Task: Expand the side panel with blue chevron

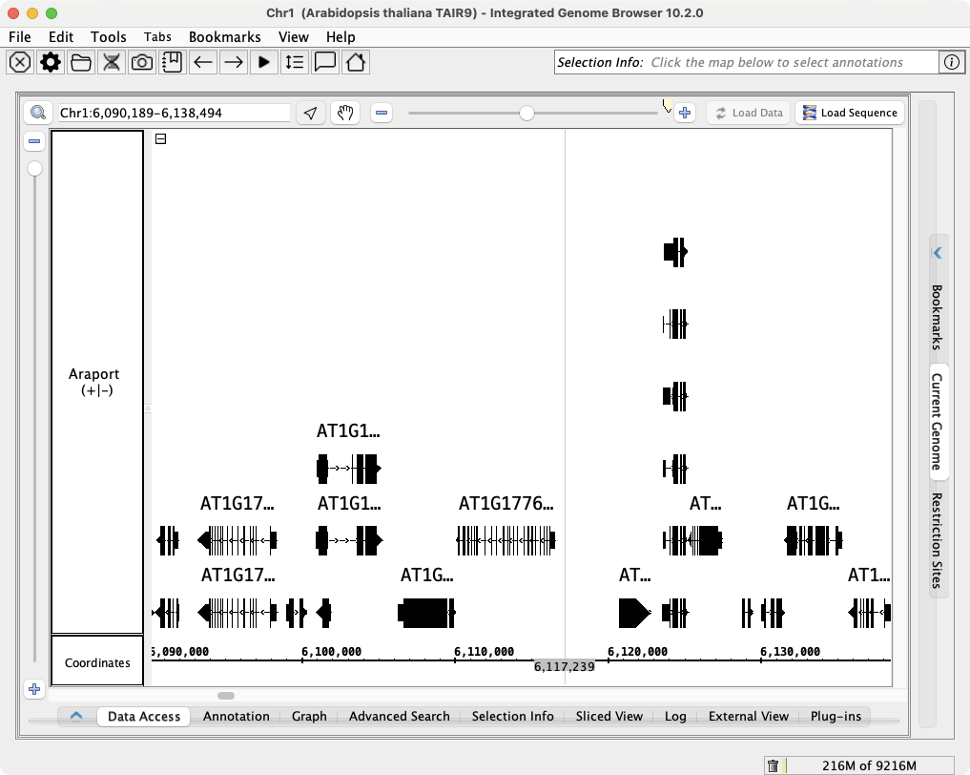Action: tap(938, 253)
